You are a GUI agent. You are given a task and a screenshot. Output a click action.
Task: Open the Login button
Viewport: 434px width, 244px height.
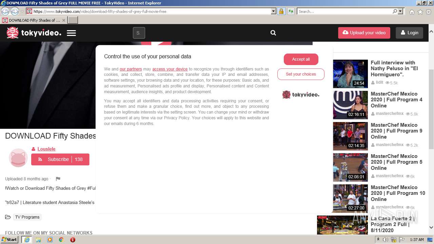click(410, 33)
